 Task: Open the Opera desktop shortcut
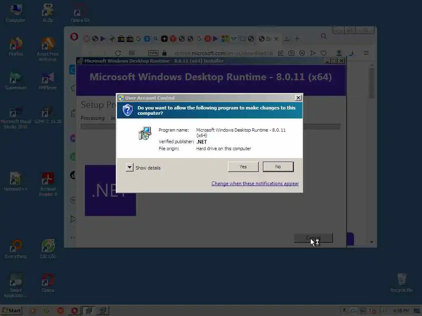tap(48, 283)
